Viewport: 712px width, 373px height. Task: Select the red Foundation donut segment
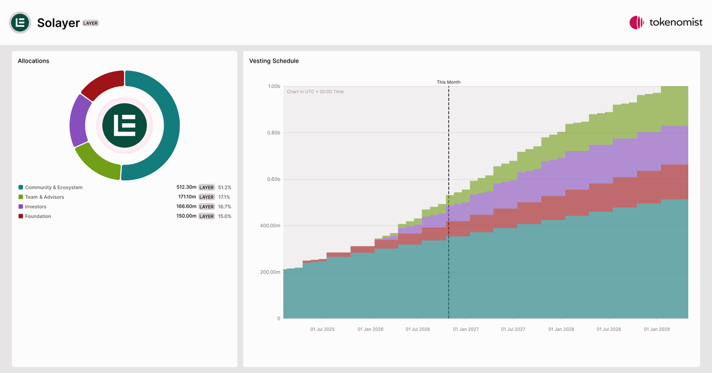pyautogui.click(x=103, y=83)
